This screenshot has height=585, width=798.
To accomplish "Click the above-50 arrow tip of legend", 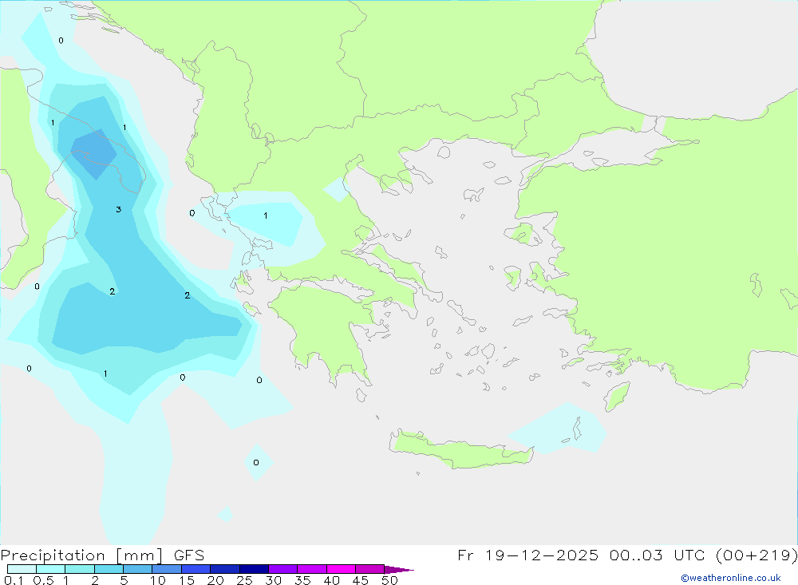I will tap(399, 570).
